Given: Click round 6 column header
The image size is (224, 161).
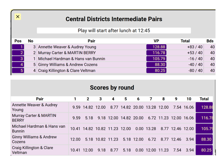Looking at the screenshot, I should click(138, 99).
